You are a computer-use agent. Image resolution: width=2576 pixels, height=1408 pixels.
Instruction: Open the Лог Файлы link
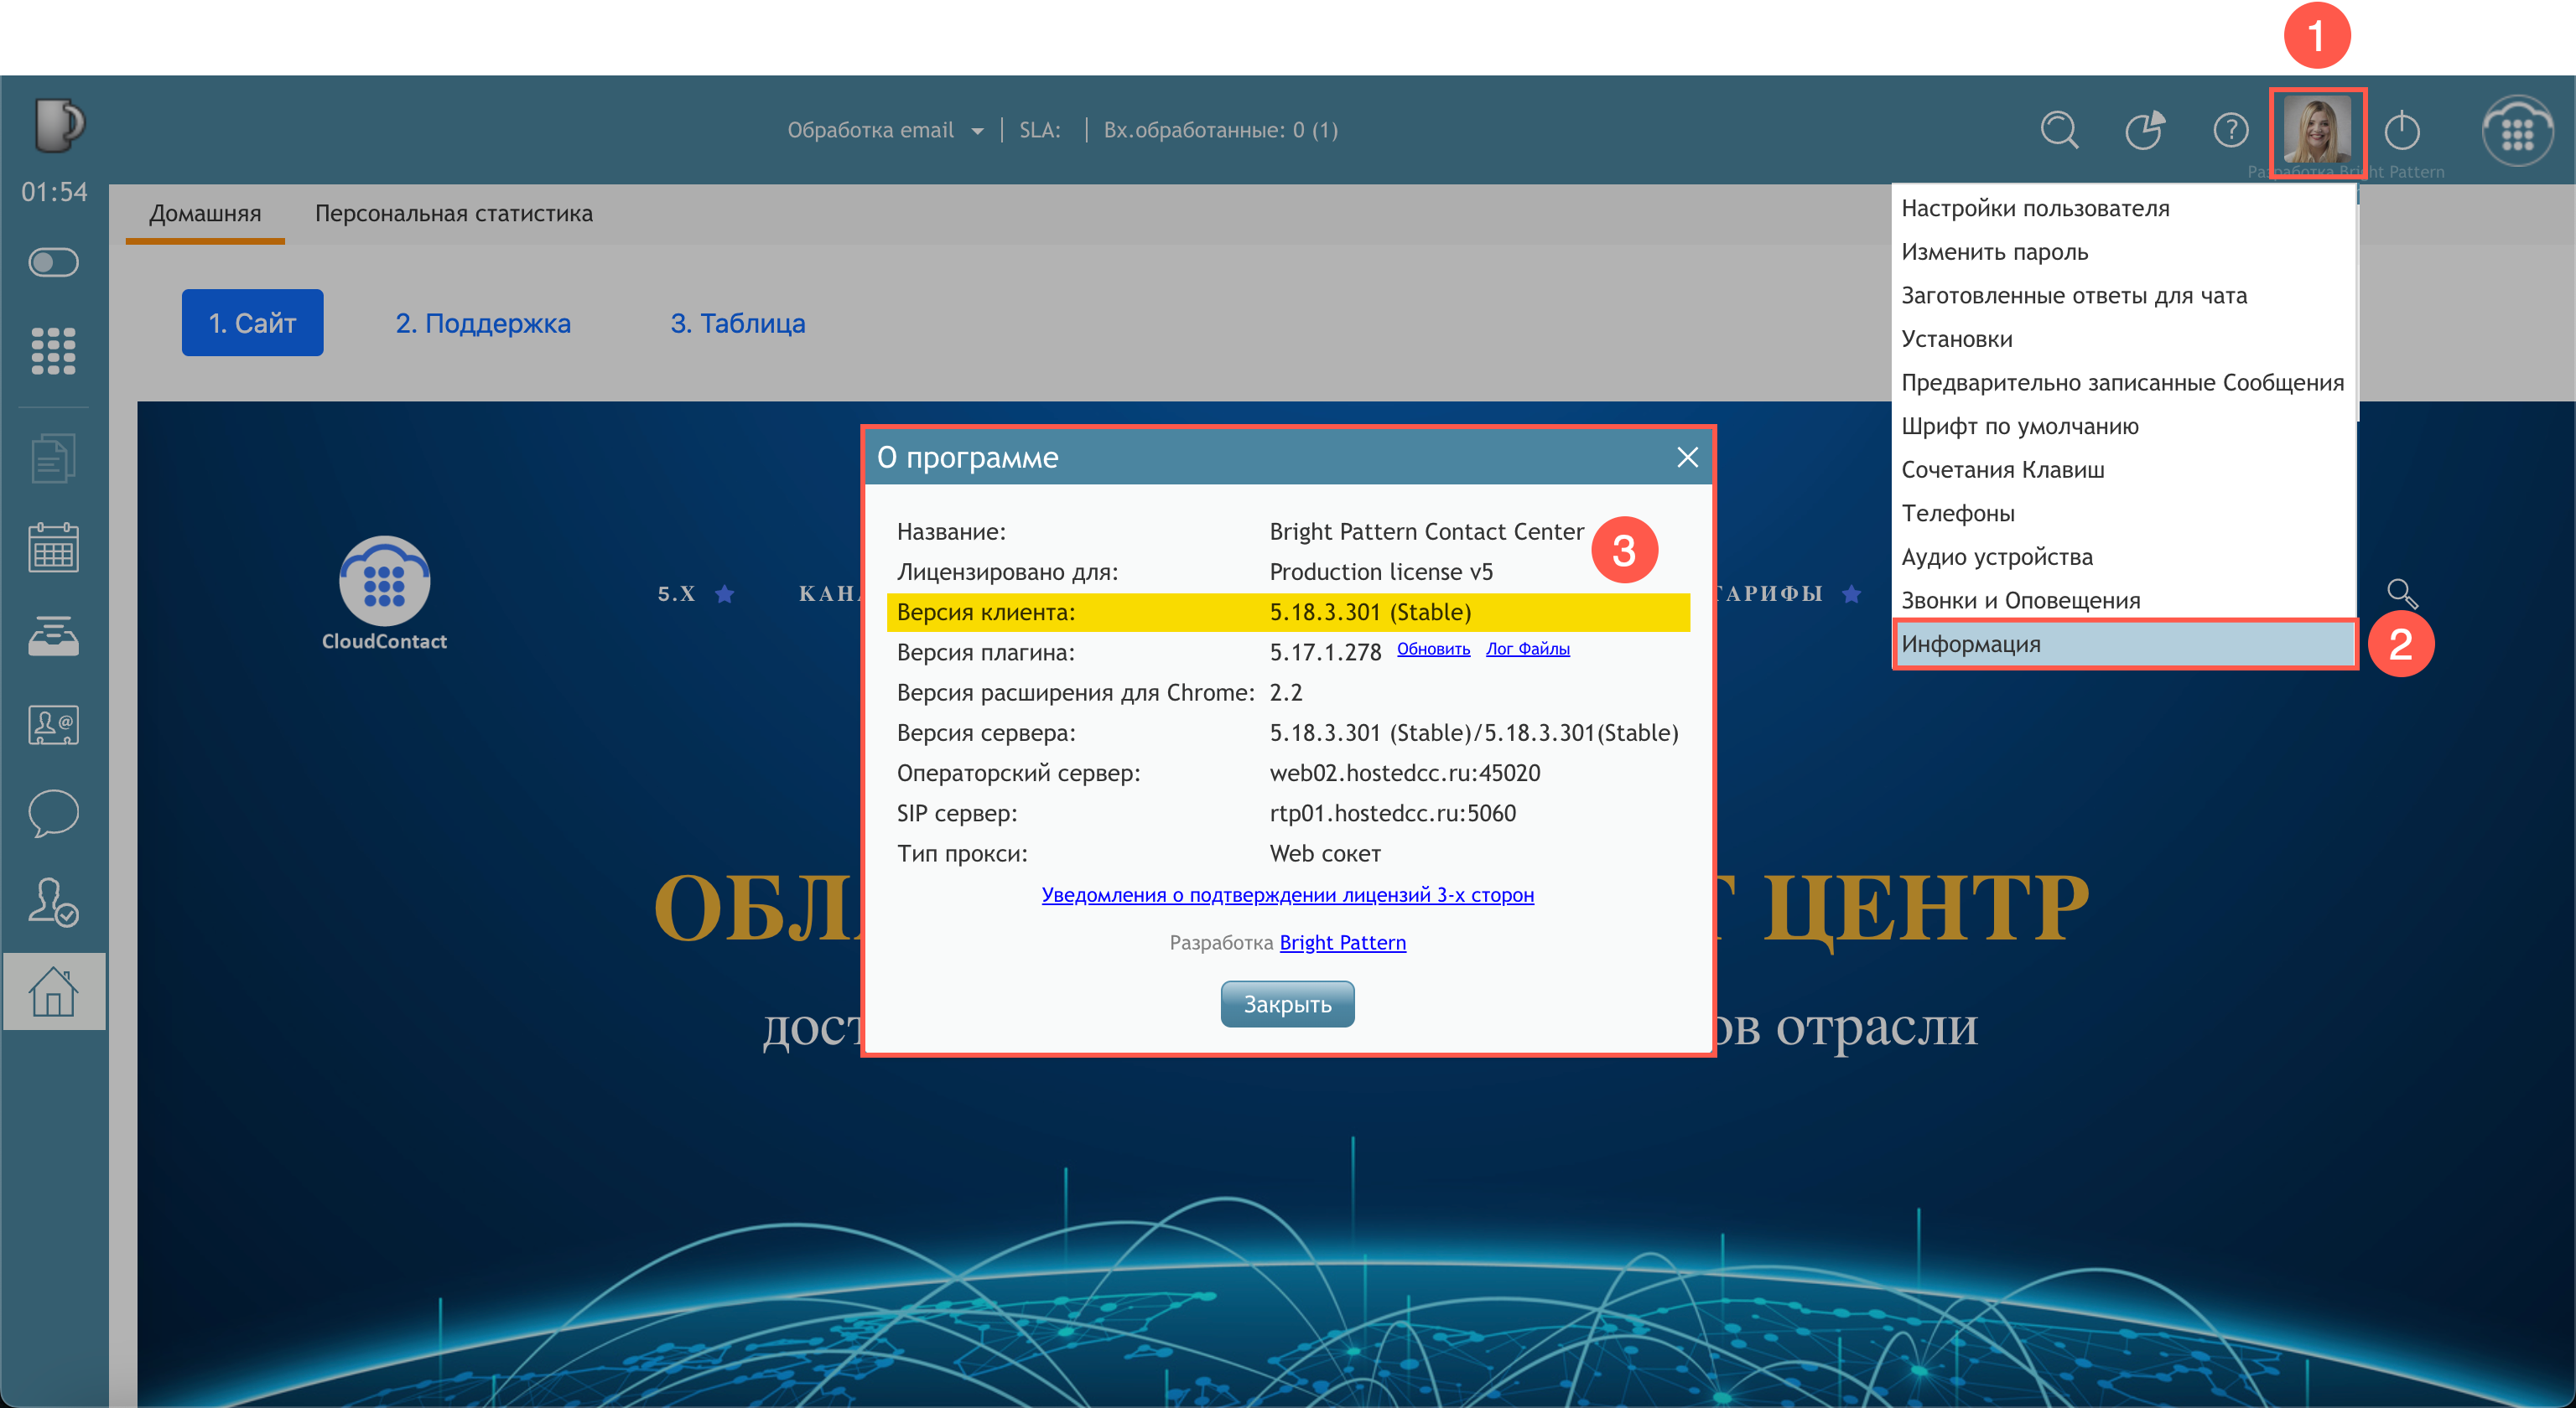pyautogui.click(x=1527, y=649)
